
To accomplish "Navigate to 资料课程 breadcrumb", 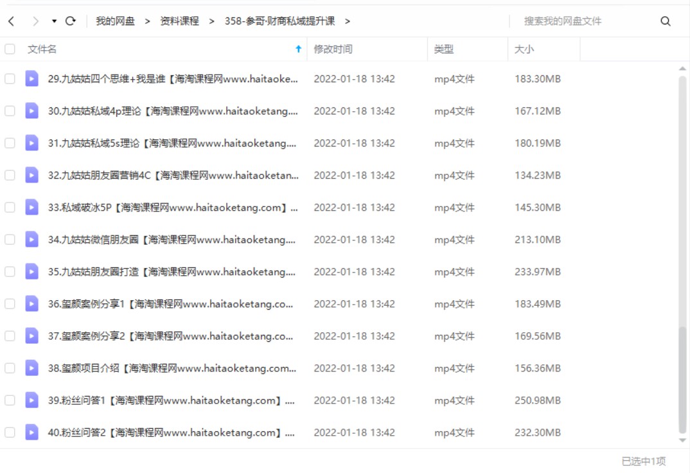I will (x=179, y=21).
